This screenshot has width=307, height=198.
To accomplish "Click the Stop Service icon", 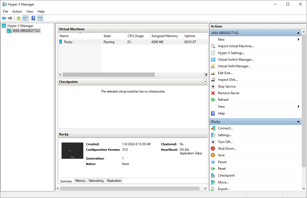I will (213, 87).
